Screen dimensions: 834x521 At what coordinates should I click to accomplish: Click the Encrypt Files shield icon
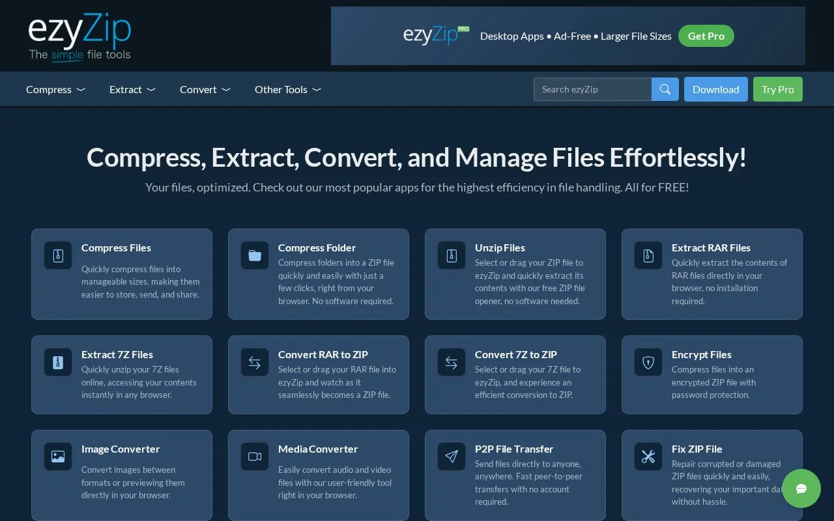[x=648, y=362]
